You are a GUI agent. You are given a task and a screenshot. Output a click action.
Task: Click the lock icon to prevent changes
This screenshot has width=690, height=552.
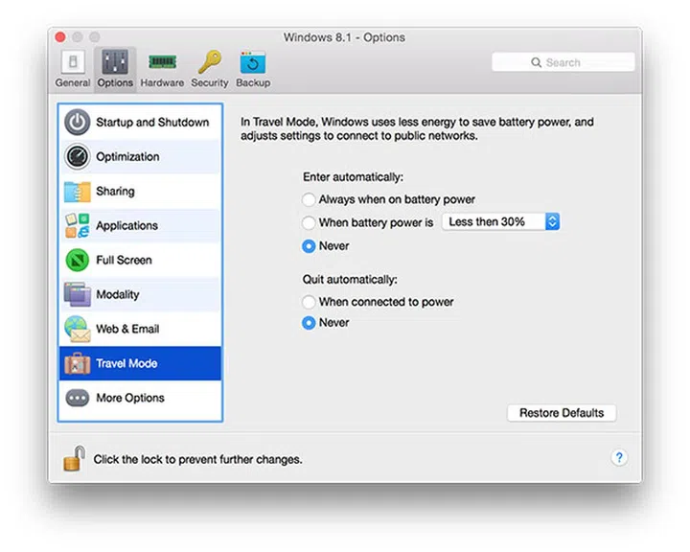pyautogui.click(x=74, y=458)
